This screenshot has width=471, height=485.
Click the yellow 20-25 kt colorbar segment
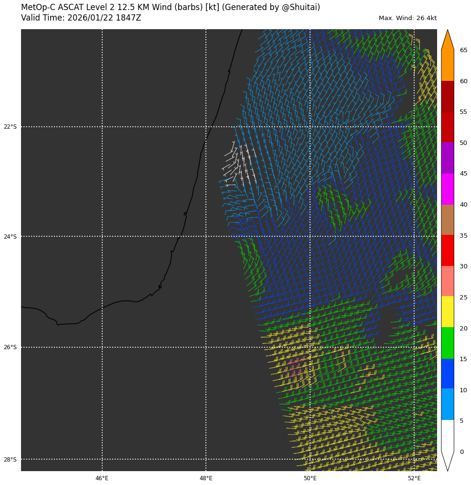tap(447, 312)
